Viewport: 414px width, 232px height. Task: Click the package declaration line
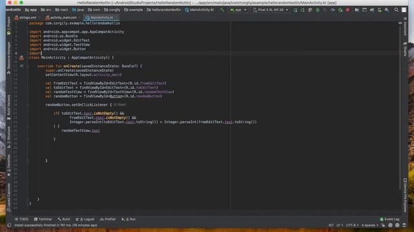point(74,23)
